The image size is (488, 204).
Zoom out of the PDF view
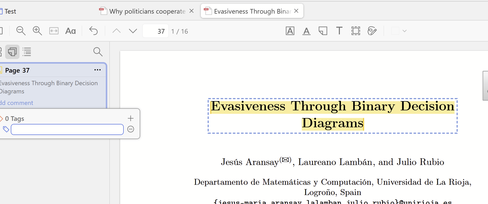point(21,31)
